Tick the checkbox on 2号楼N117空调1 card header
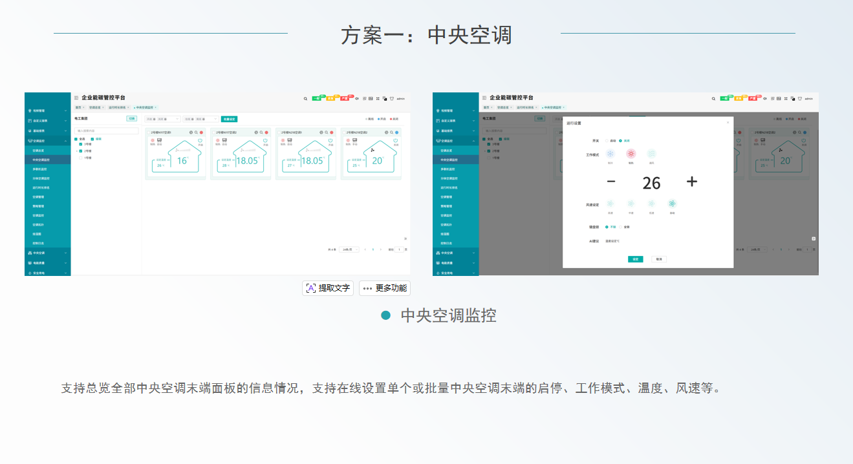853x464 pixels. (149, 132)
